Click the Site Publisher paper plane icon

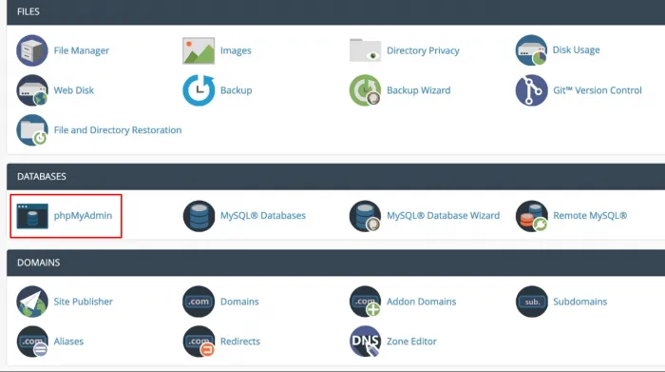[x=32, y=302]
